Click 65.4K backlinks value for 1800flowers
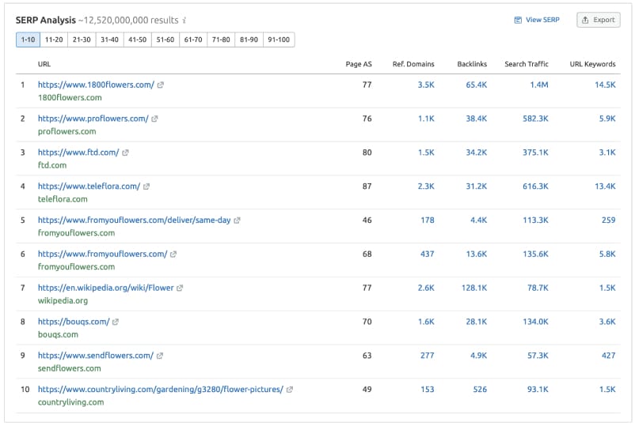635x426 pixels. pos(477,85)
